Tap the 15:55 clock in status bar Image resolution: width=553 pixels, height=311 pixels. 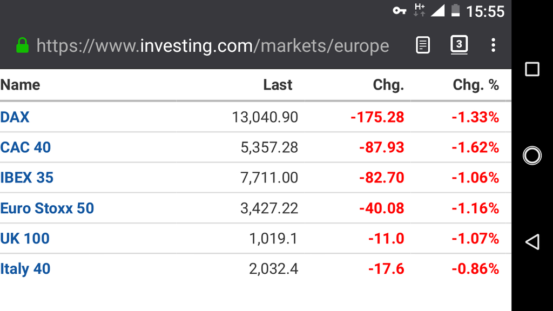485,12
